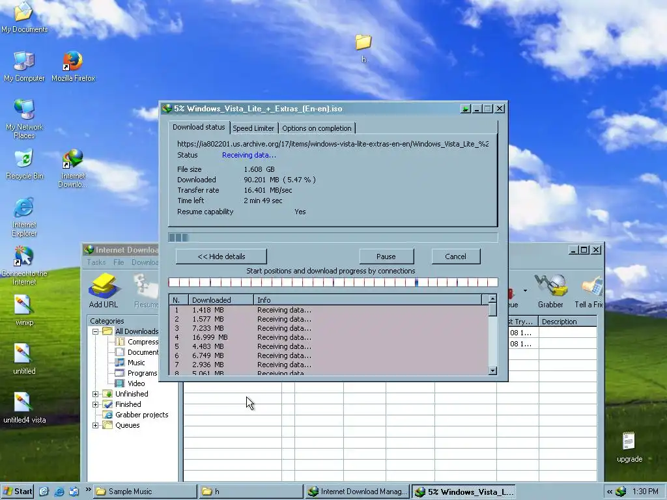Click the third quick launch icon
The image size is (667, 500).
pyautogui.click(x=74, y=492)
